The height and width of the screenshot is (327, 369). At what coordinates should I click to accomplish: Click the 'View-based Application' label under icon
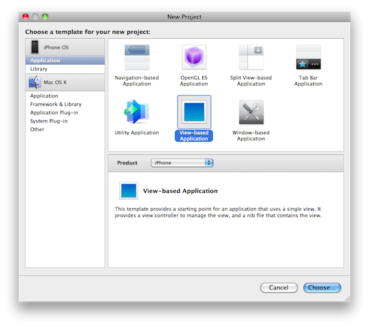click(194, 135)
